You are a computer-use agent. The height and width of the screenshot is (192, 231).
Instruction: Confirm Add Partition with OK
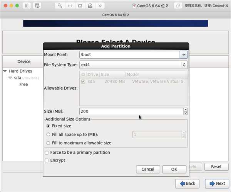pyautogui.click(x=174, y=169)
